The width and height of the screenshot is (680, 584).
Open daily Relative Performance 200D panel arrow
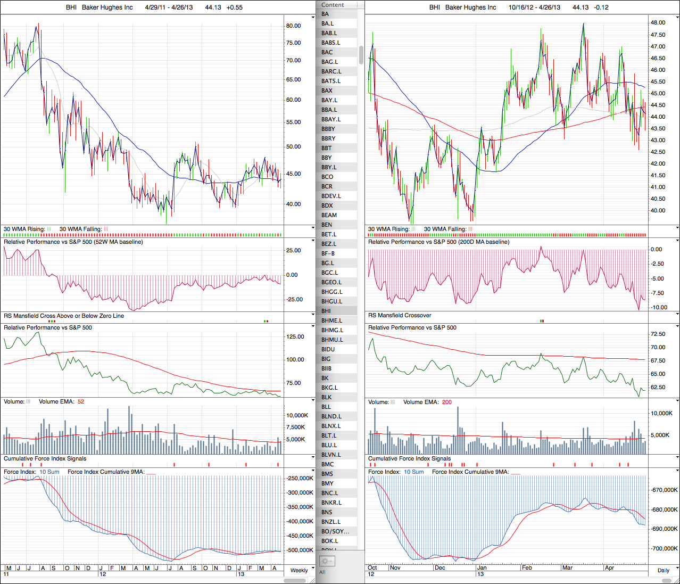677,240
